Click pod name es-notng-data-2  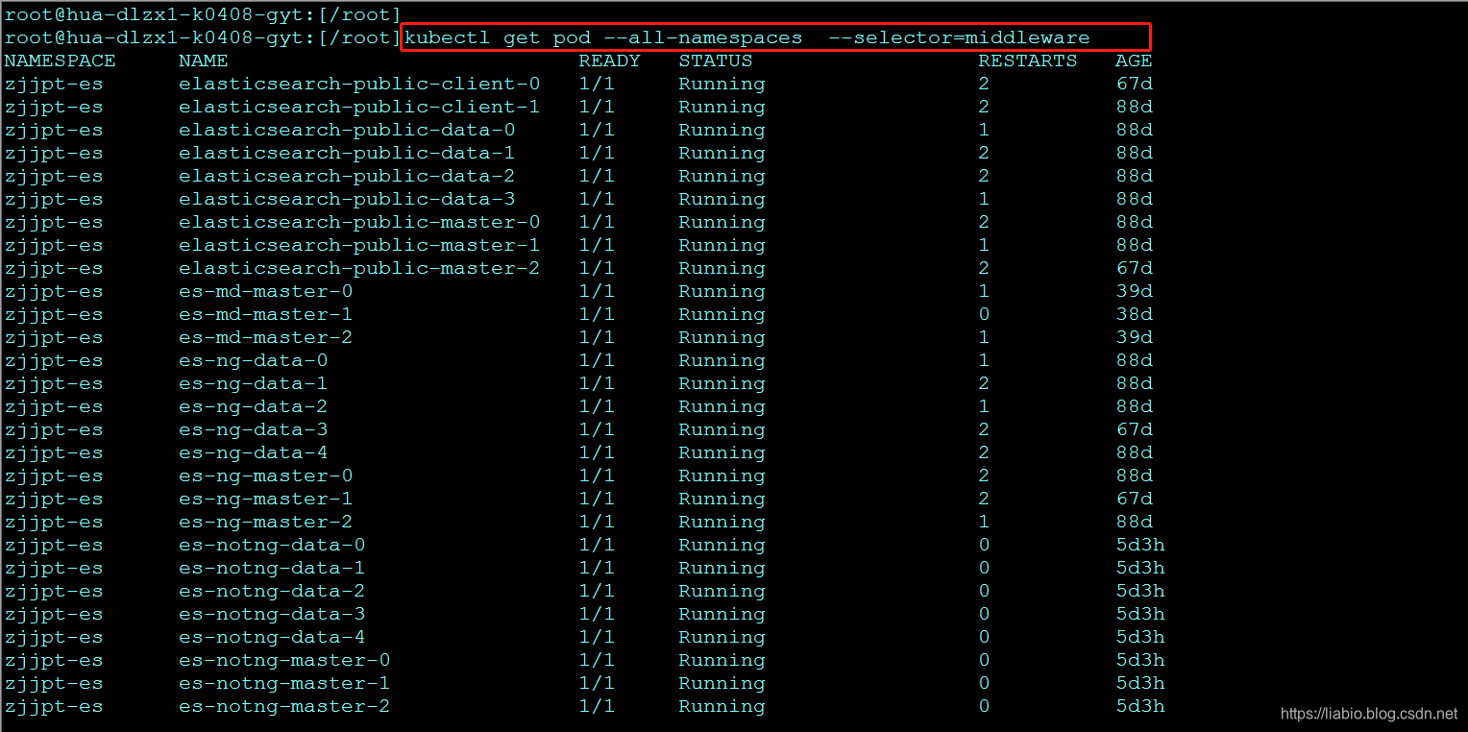(272, 591)
